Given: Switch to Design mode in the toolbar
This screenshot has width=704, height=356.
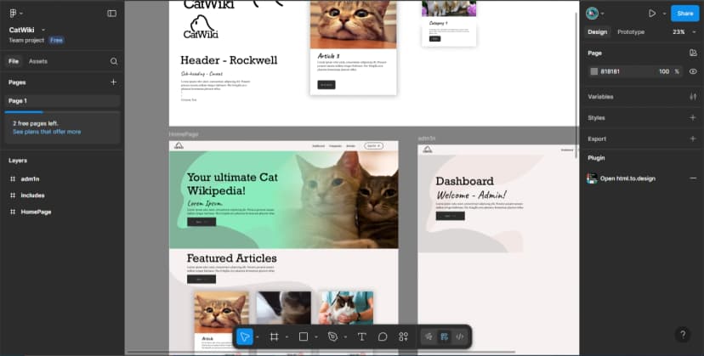Looking at the screenshot, I should 445,336.
